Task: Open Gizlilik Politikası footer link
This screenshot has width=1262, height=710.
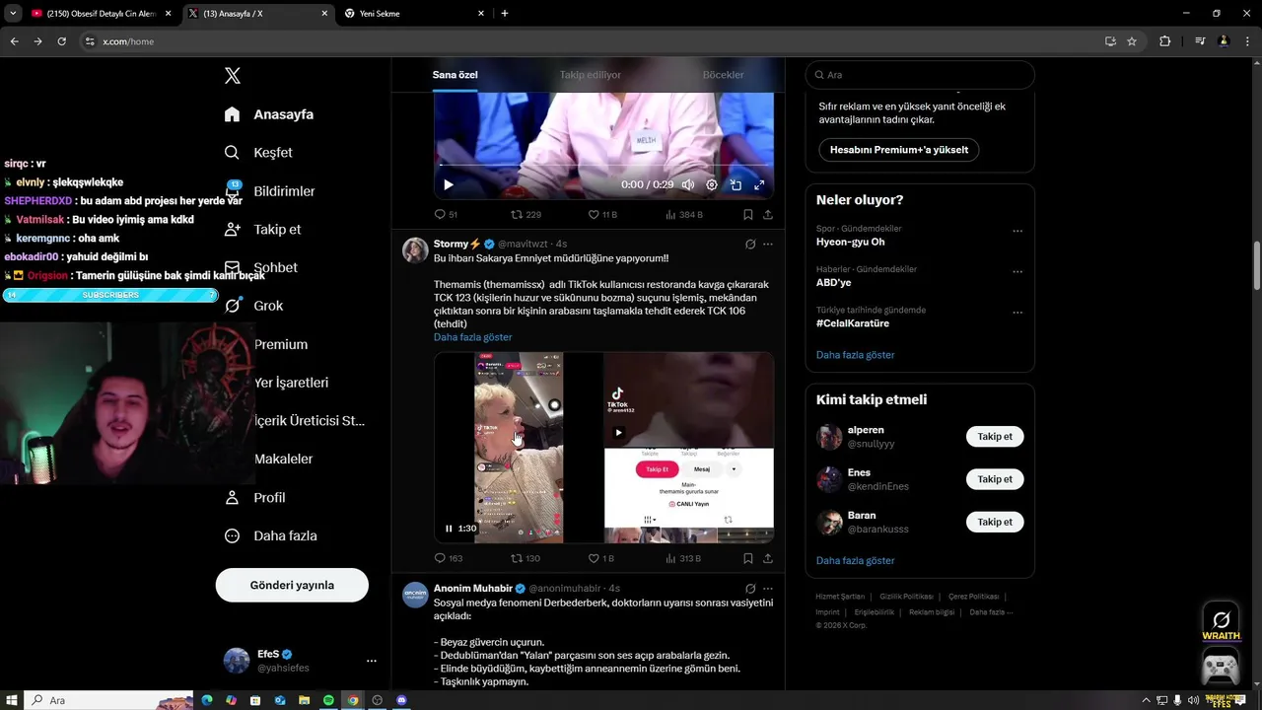Action: pyautogui.click(x=906, y=597)
